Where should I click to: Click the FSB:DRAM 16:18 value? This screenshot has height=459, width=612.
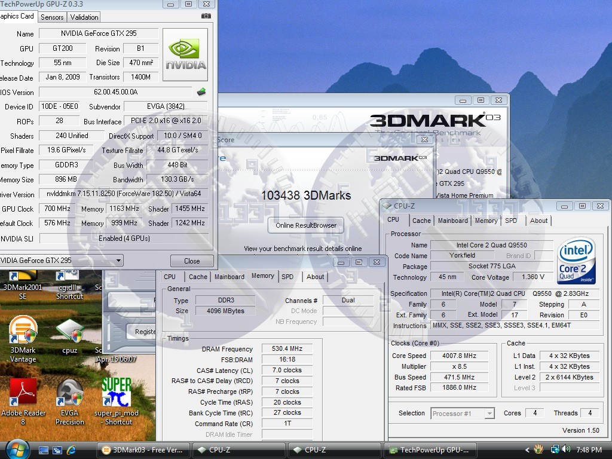point(287,359)
